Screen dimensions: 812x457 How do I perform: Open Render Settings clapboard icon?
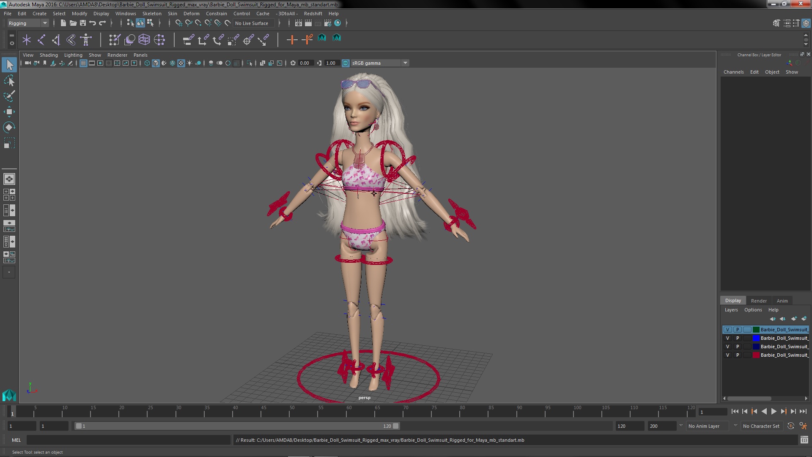328,23
